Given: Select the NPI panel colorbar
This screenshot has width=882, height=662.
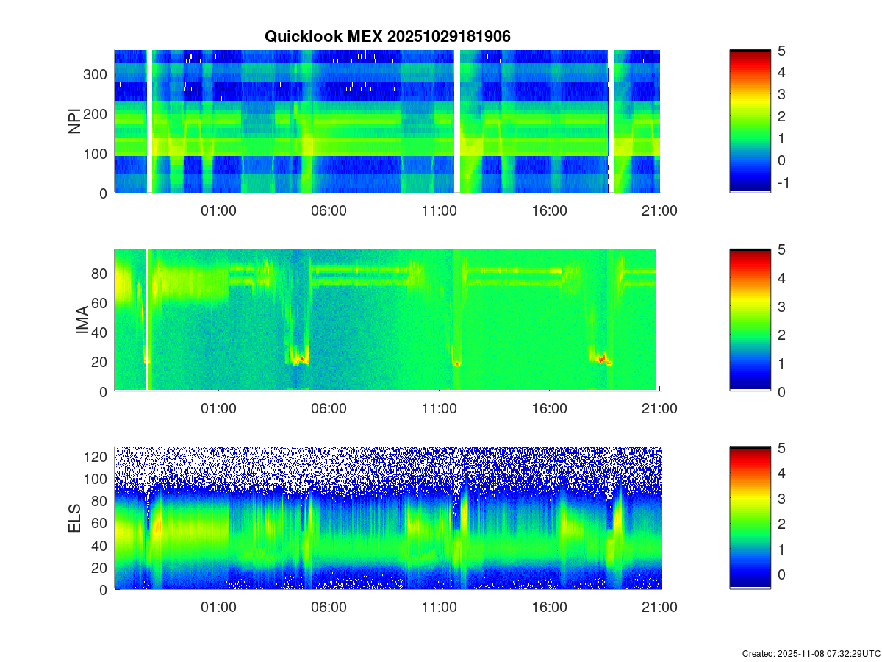Looking at the screenshot, I should 750,121.
